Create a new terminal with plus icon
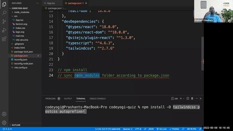This screenshot has height=131, width=233. tap(181, 99)
